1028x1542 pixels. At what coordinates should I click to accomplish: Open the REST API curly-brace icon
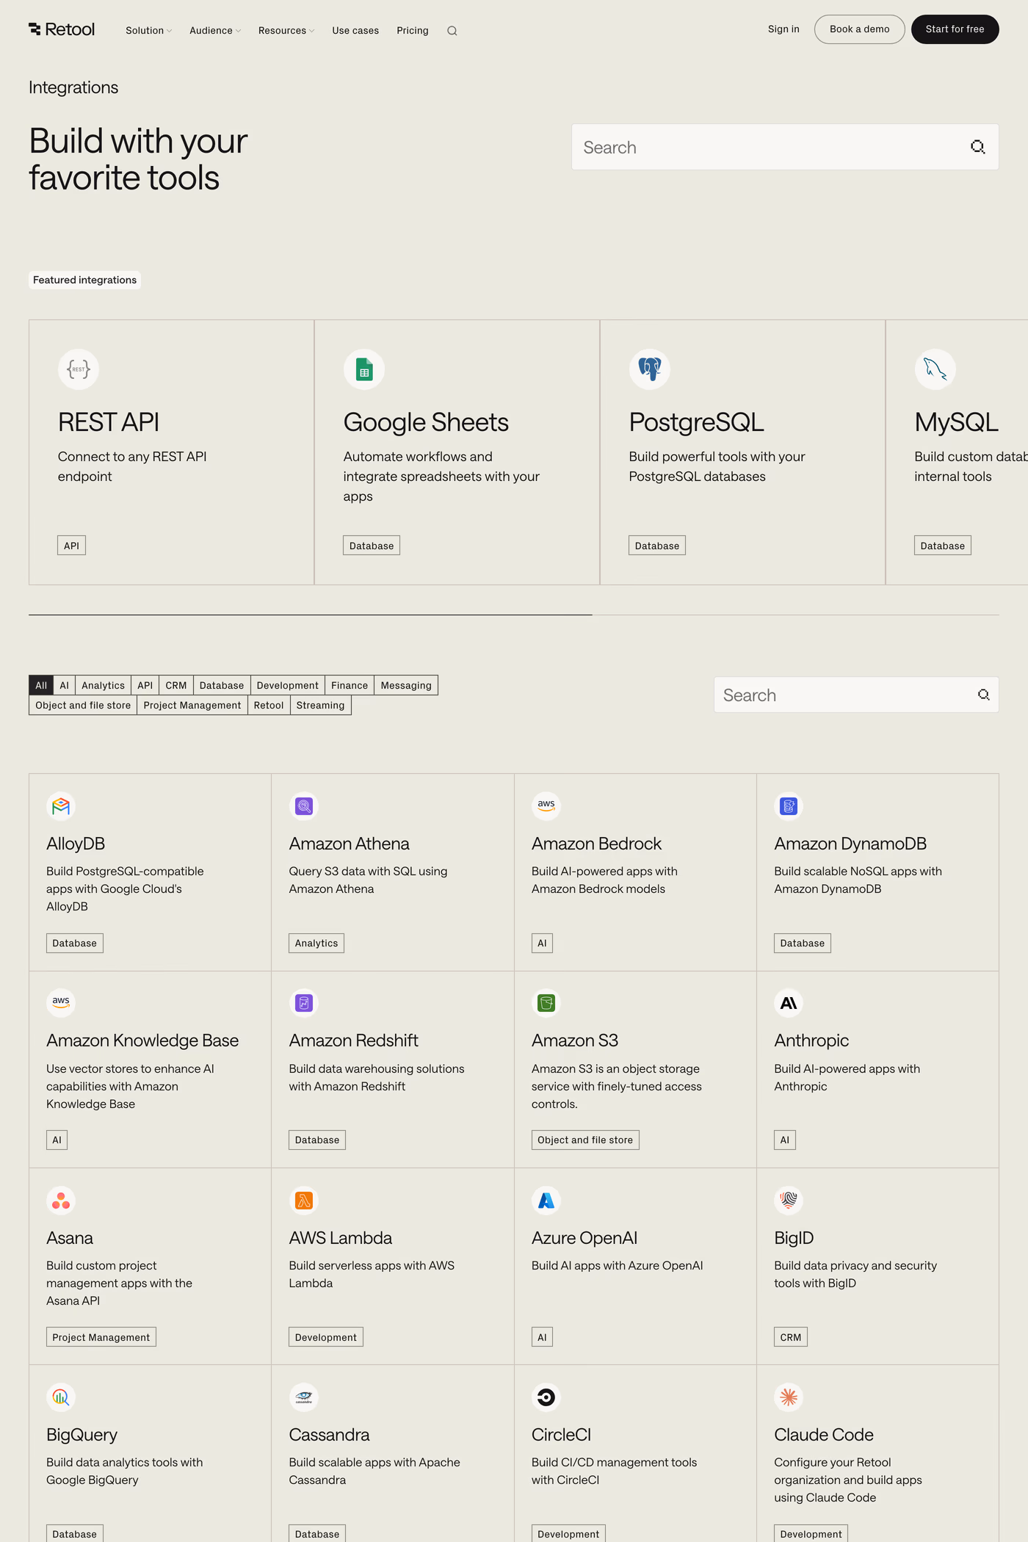(x=79, y=369)
